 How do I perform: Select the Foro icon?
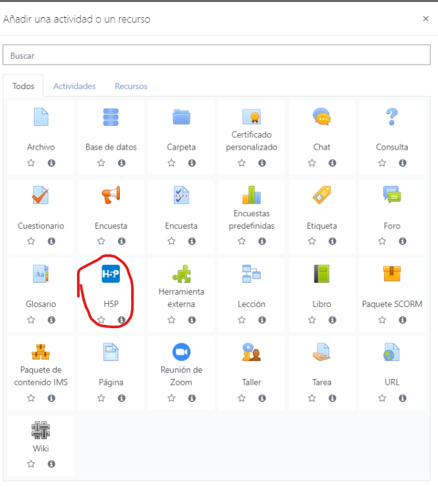(392, 195)
